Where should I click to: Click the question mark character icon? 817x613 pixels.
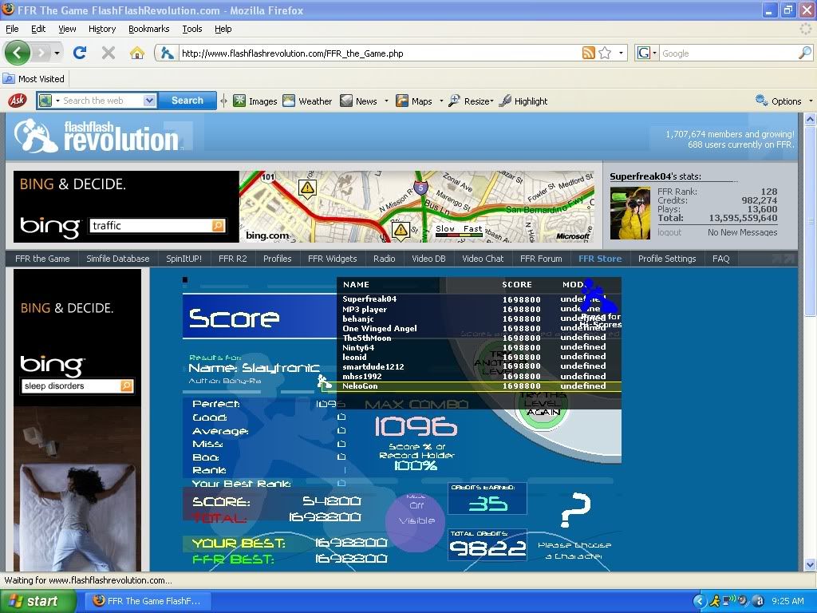pyautogui.click(x=574, y=511)
